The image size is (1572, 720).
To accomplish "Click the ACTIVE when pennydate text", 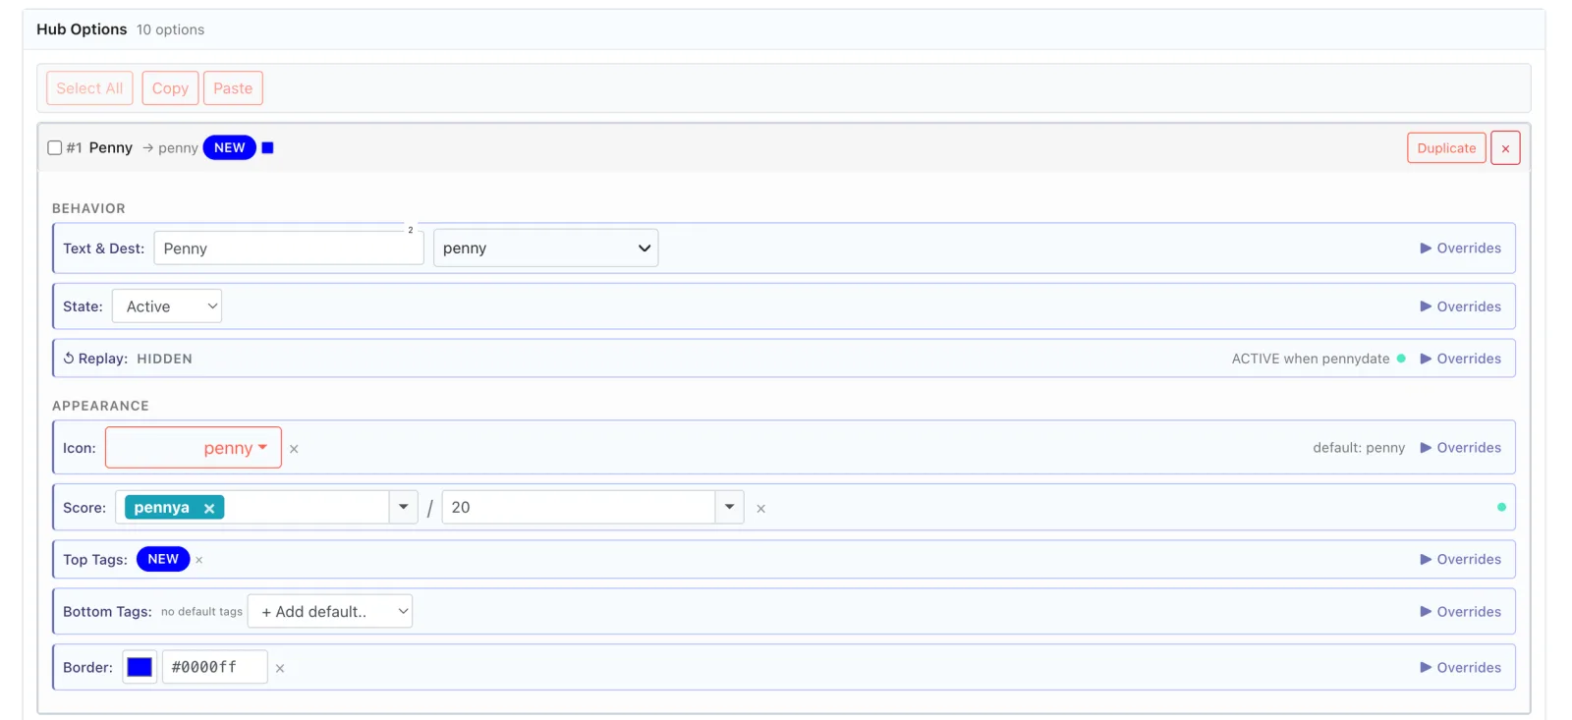I will click(1311, 359).
